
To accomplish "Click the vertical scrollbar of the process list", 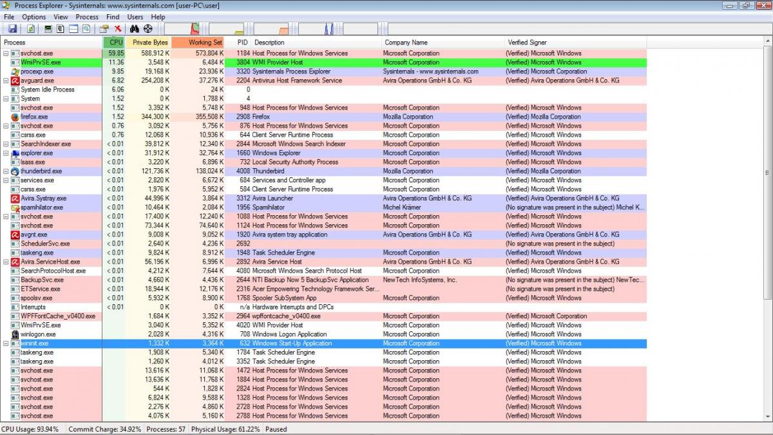I will tap(768, 230).
